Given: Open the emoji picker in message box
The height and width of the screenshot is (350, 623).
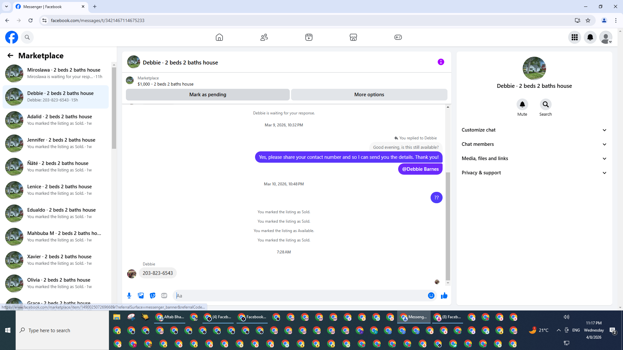Looking at the screenshot, I should click(431, 296).
